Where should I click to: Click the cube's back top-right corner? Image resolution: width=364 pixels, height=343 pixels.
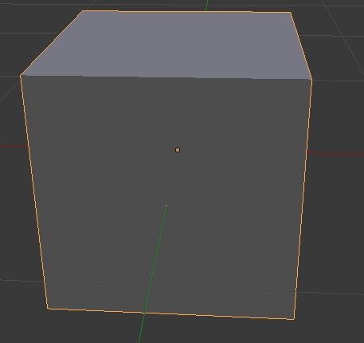click(x=291, y=12)
